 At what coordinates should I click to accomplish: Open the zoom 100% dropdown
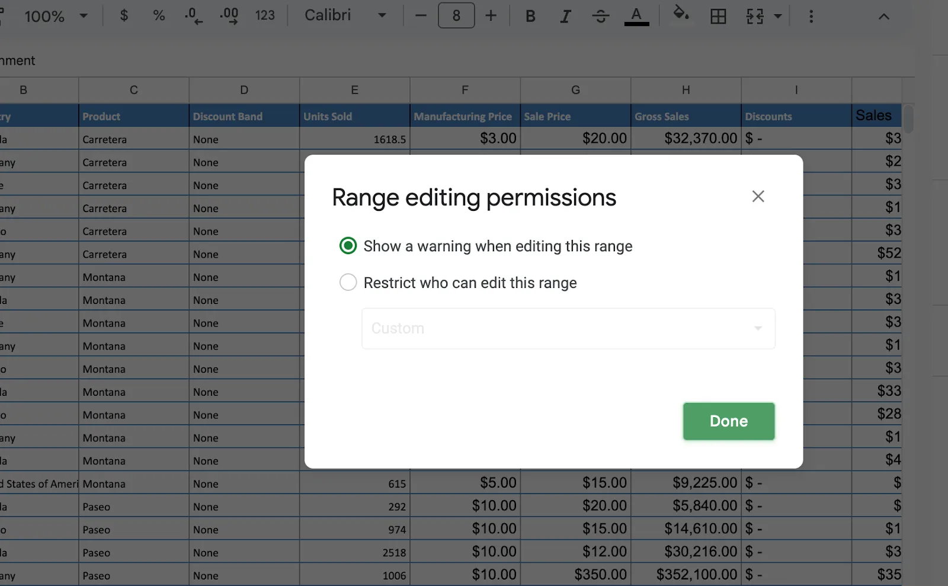(56, 16)
